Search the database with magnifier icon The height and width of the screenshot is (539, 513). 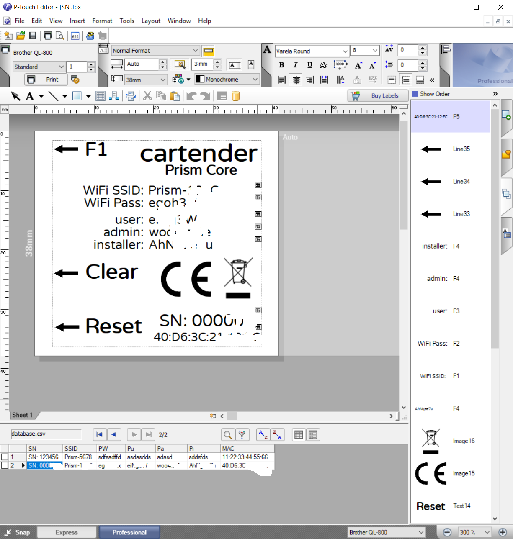(x=227, y=435)
